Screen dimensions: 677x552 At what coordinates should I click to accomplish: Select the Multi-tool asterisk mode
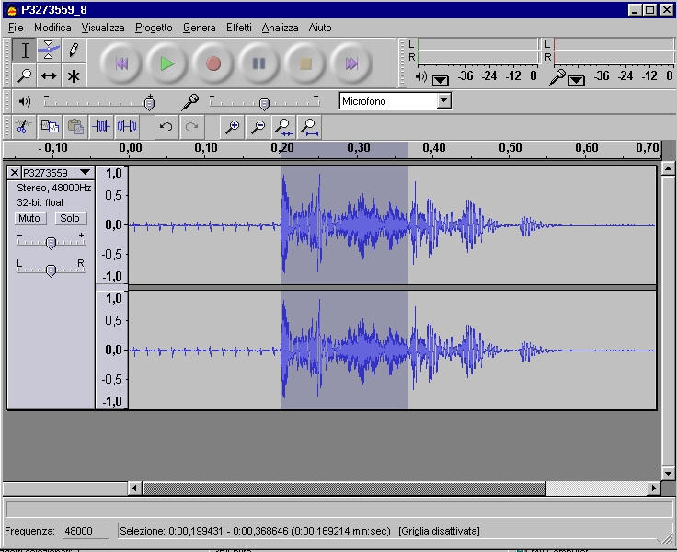(x=74, y=75)
